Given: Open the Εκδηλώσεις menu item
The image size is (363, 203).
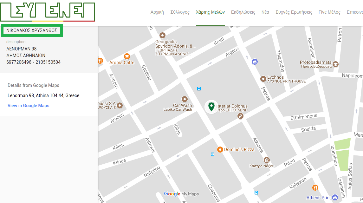Looking at the screenshot, I should (x=243, y=12).
